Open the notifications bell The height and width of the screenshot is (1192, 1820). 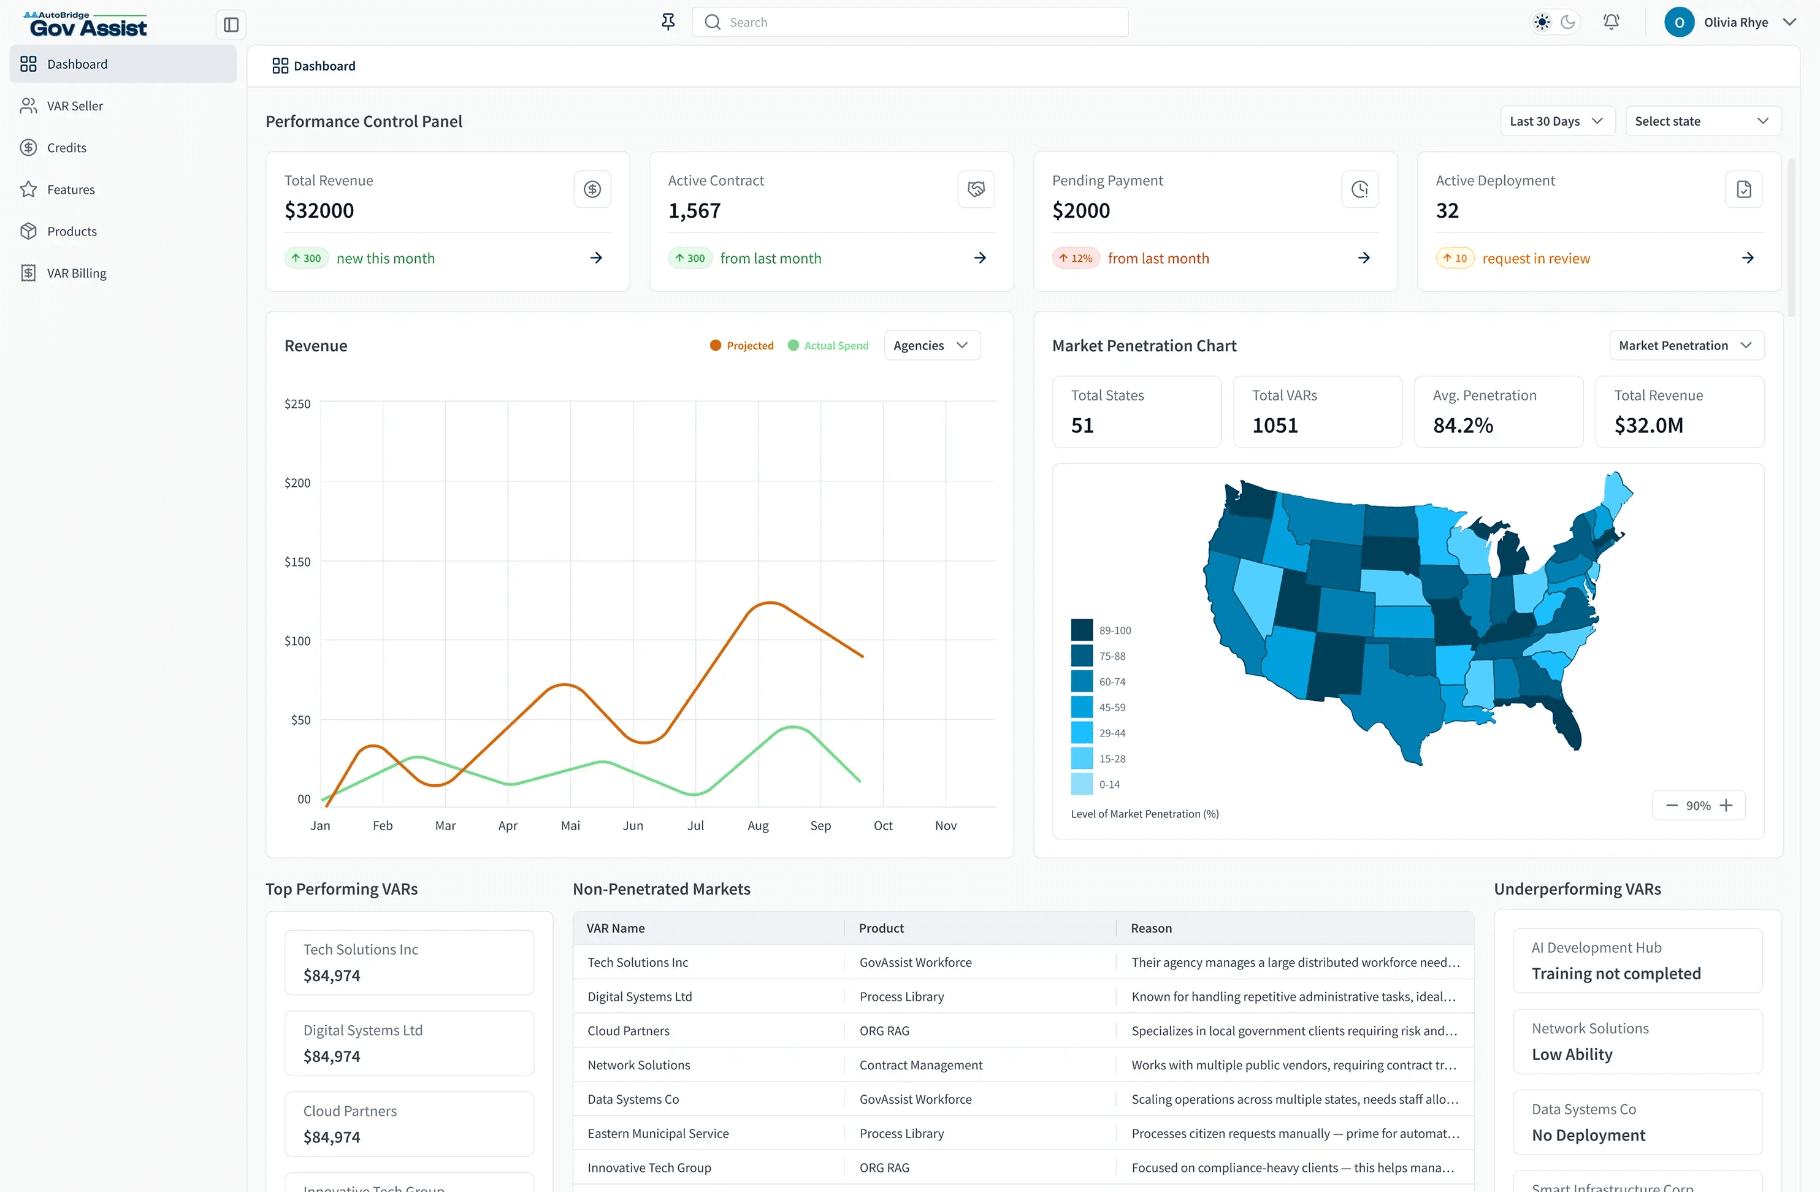click(x=1610, y=22)
